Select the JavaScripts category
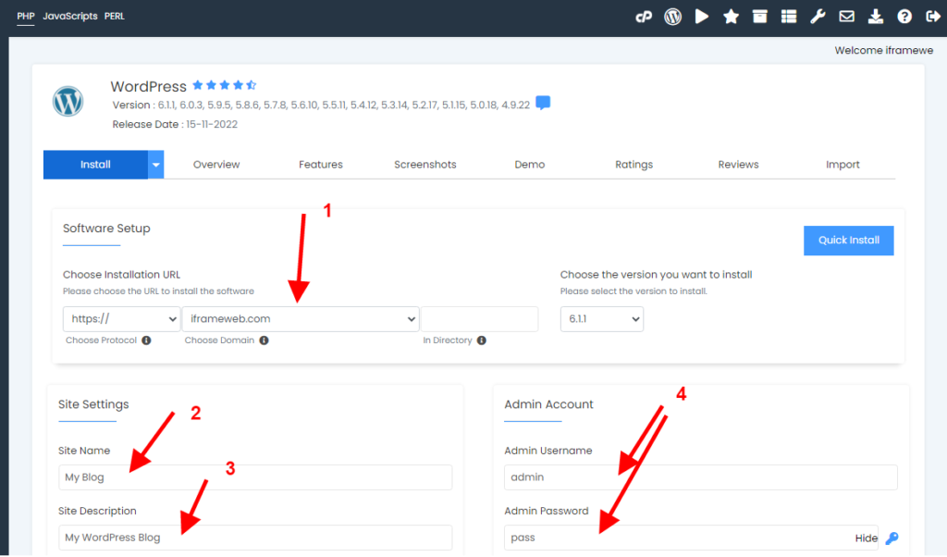This screenshot has width=947, height=557. coord(70,17)
